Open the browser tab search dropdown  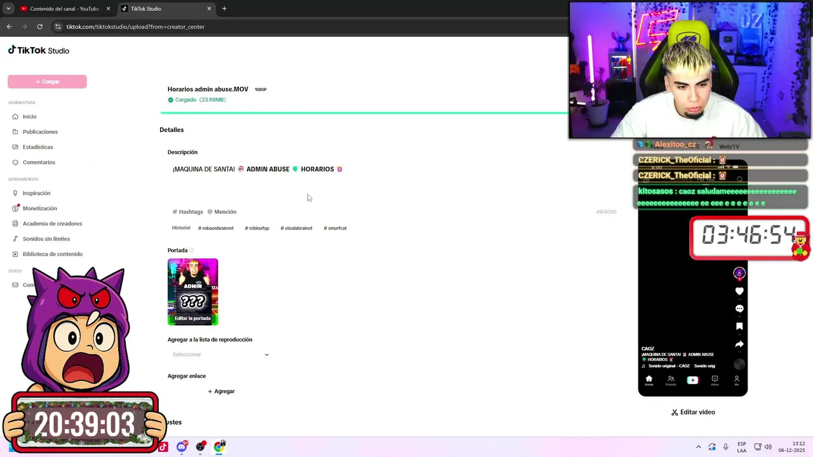point(8,9)
